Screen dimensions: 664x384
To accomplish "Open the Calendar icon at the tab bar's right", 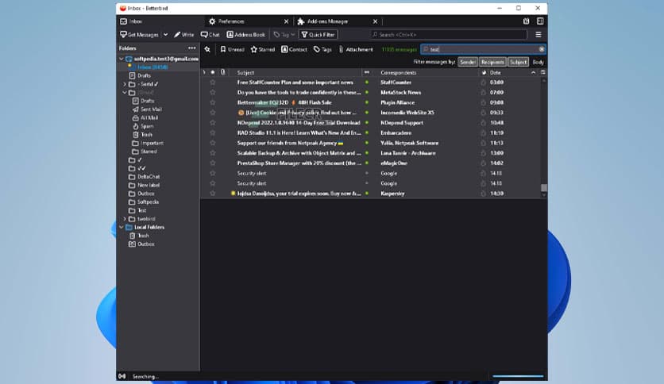I will pos(526,21).
